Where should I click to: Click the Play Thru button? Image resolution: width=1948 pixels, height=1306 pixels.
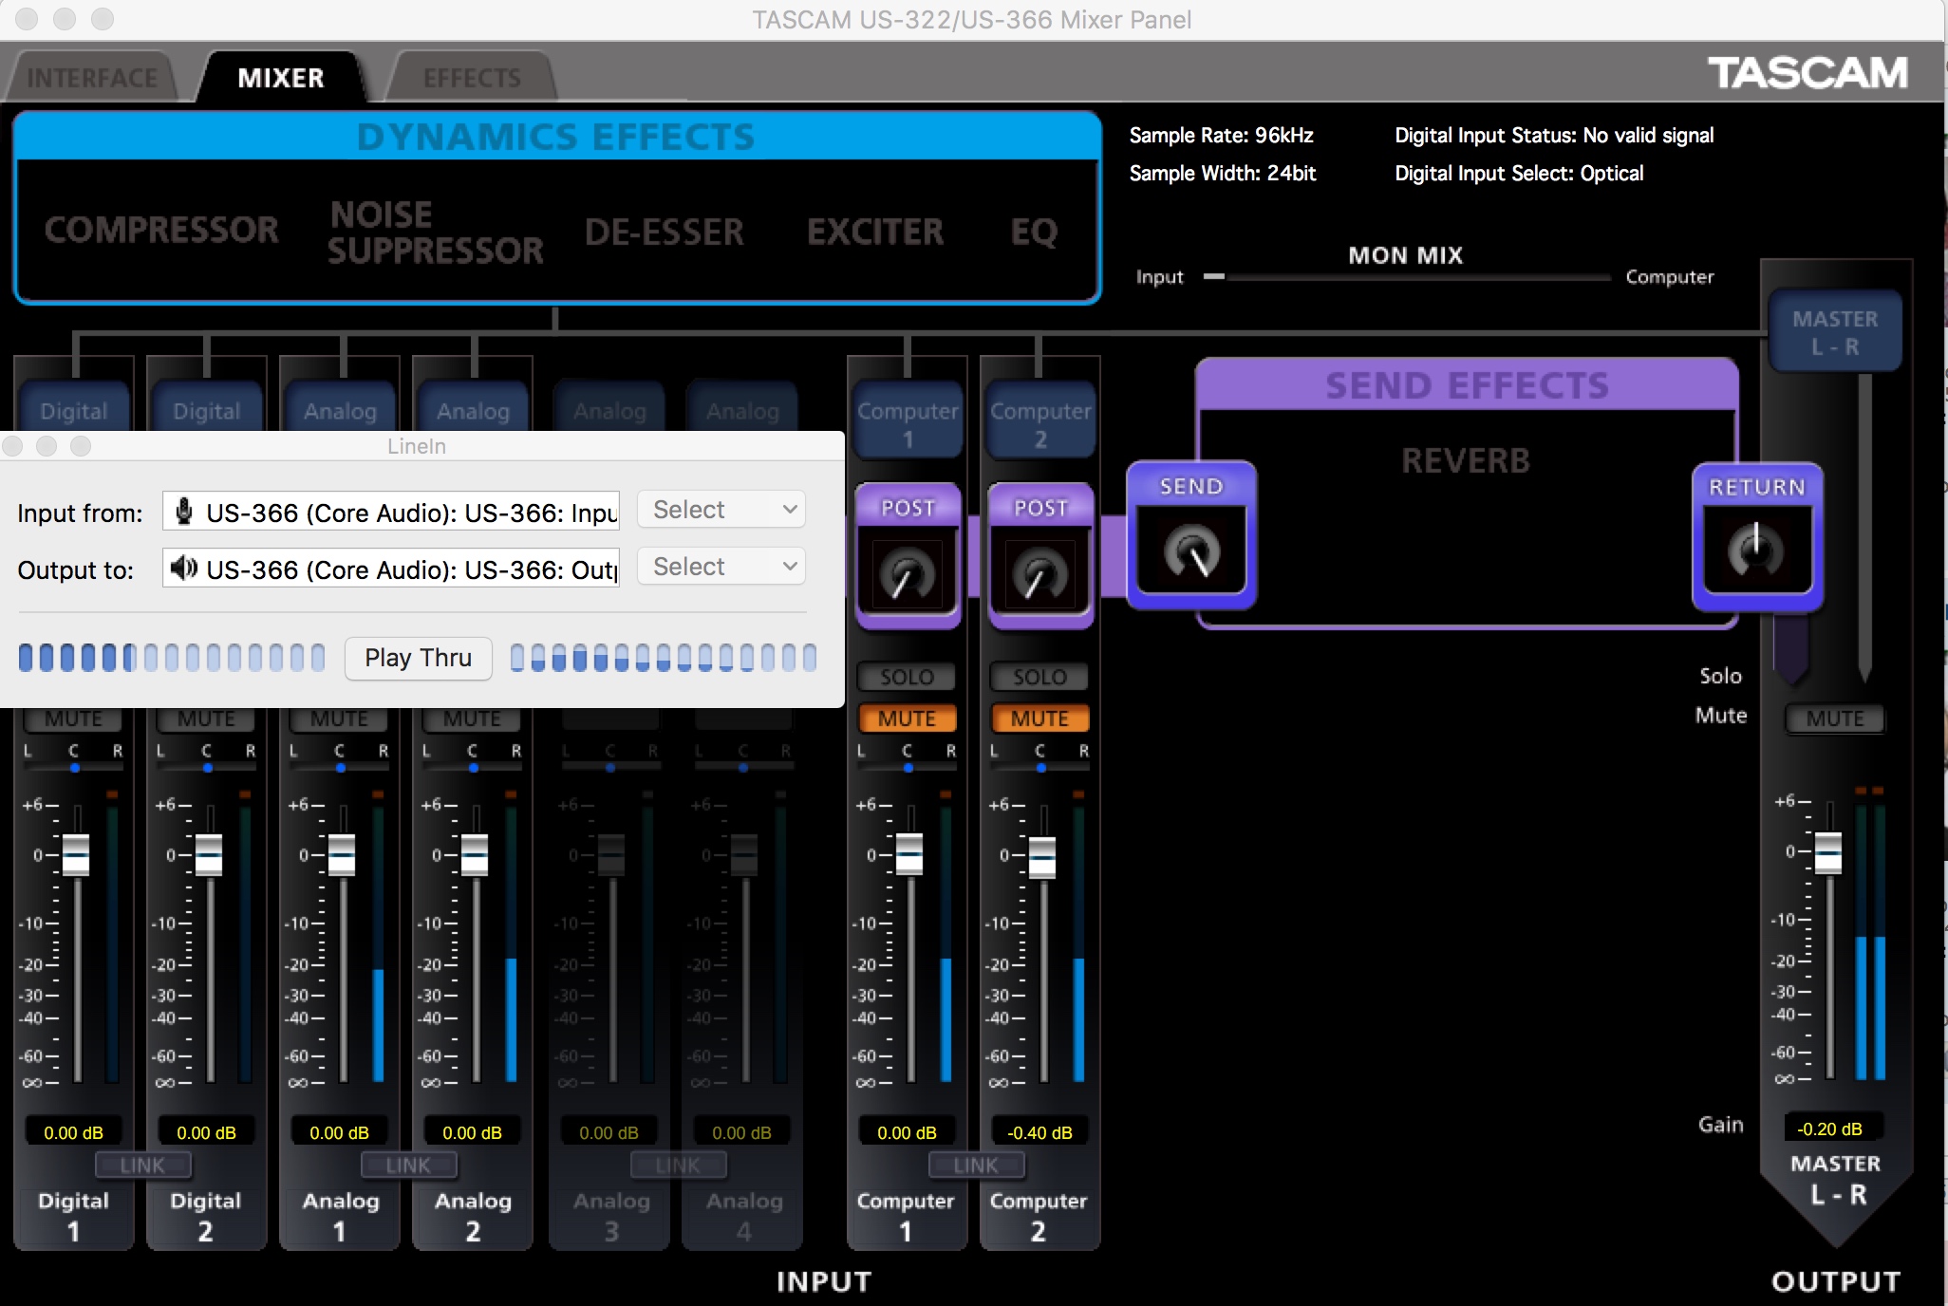pos(418,658)
